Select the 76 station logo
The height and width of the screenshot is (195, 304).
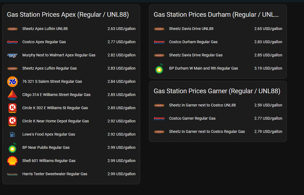click(x=12, y=81)
